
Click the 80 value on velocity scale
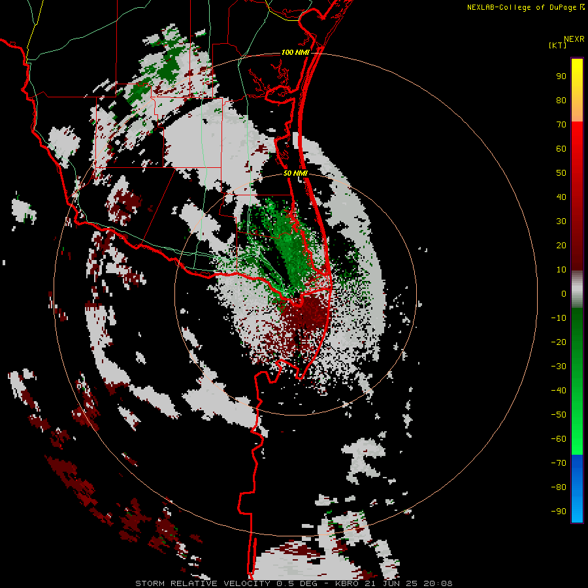[x=561, y=101]
